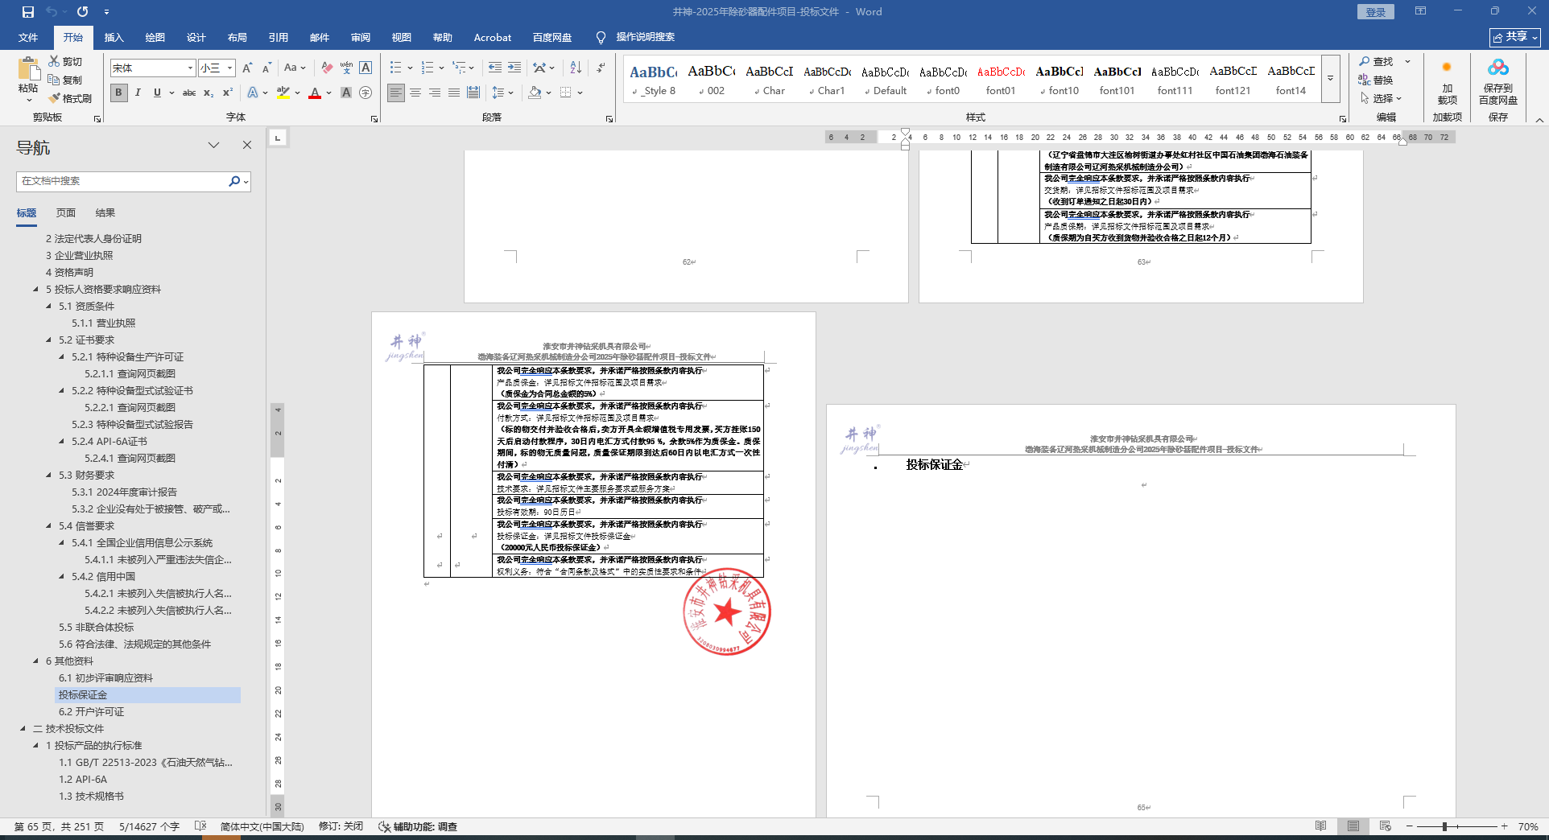Open the 审阅 ribbon tab
Screen dimensions: 1549x840
tap(360, 38)
